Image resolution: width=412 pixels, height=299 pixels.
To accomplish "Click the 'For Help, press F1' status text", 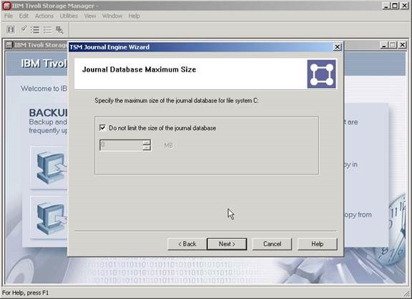I will (x=25, y=293).
